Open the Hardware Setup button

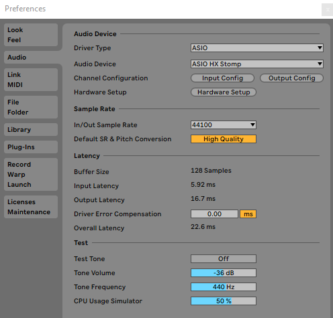tap(224, 92)
